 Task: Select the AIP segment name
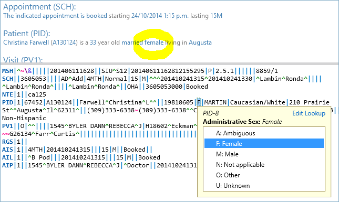[7, 165]
